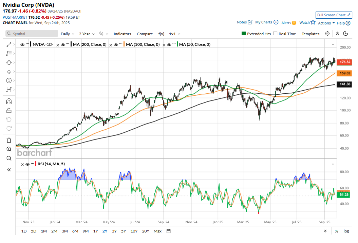Remove the MA (200, Close, 0) indicator
The height and width of the screenshot is (243, 358).
pos(58,45)
